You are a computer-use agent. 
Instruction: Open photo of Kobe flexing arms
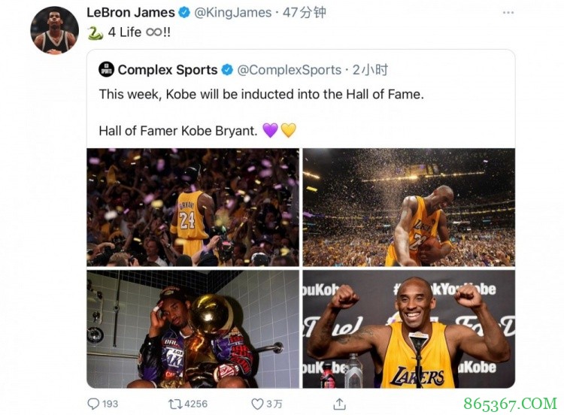click(408, 329)
